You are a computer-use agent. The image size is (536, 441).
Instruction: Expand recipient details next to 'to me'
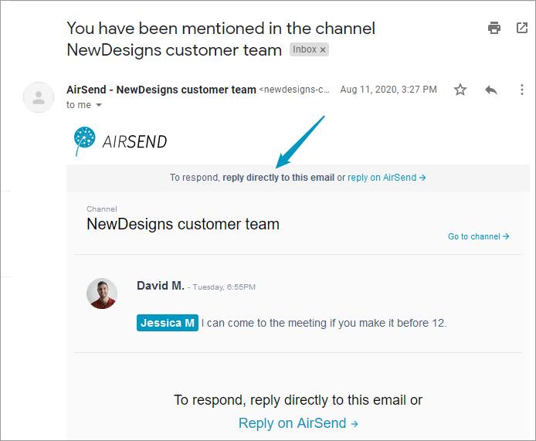point(99,105)
